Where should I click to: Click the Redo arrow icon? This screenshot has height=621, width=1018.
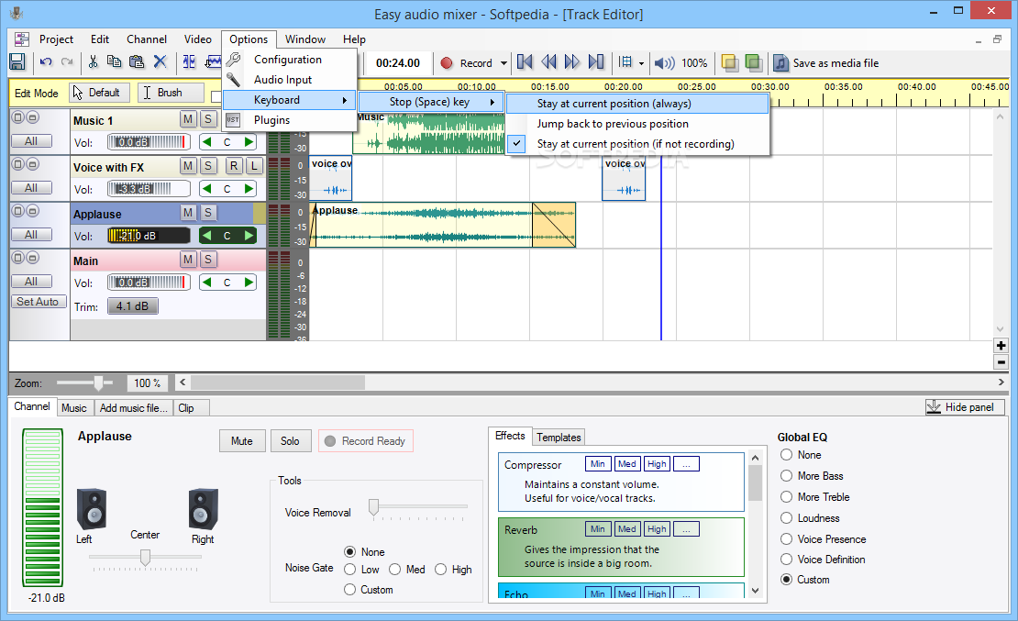click(67, 62)
